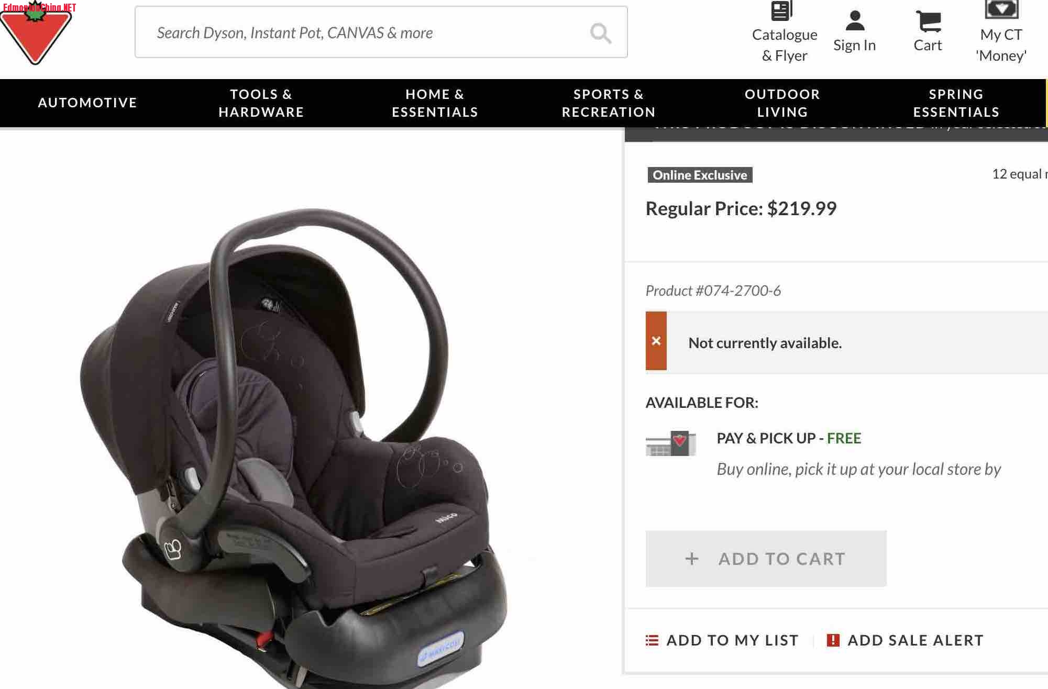The image size is (1048, 689).
Task: Click the red sale alert exclamation icon
Action: [833, 640]
